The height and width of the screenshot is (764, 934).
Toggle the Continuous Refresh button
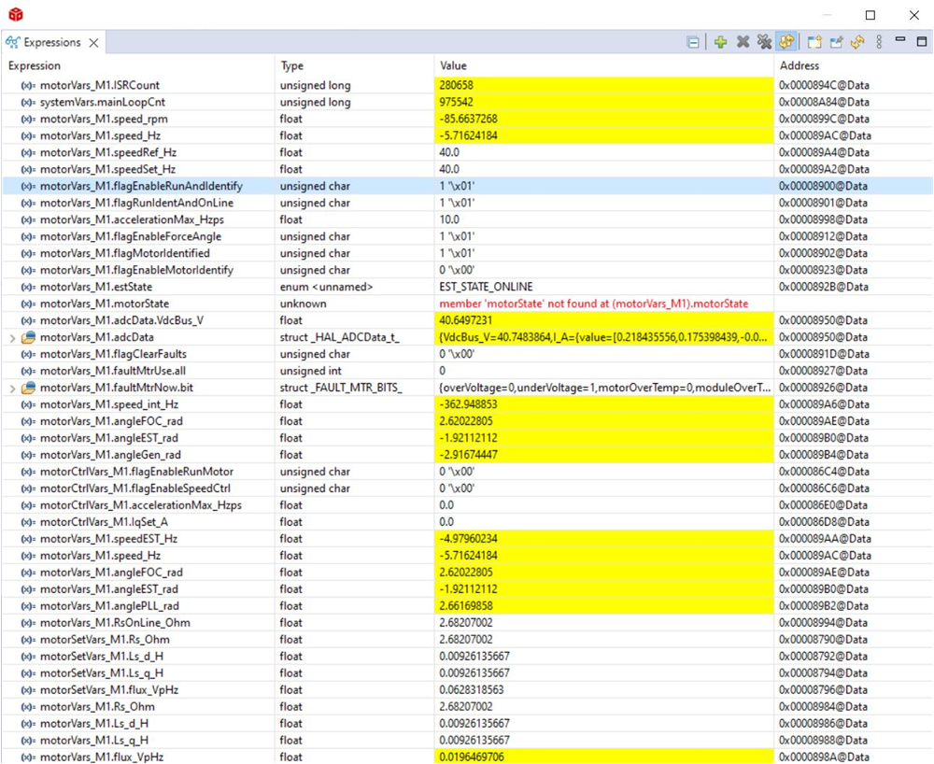click(786, 43)
